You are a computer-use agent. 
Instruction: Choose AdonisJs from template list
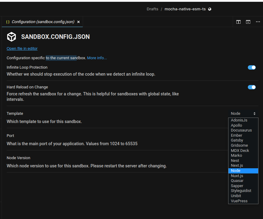click(x=243, y=120)
